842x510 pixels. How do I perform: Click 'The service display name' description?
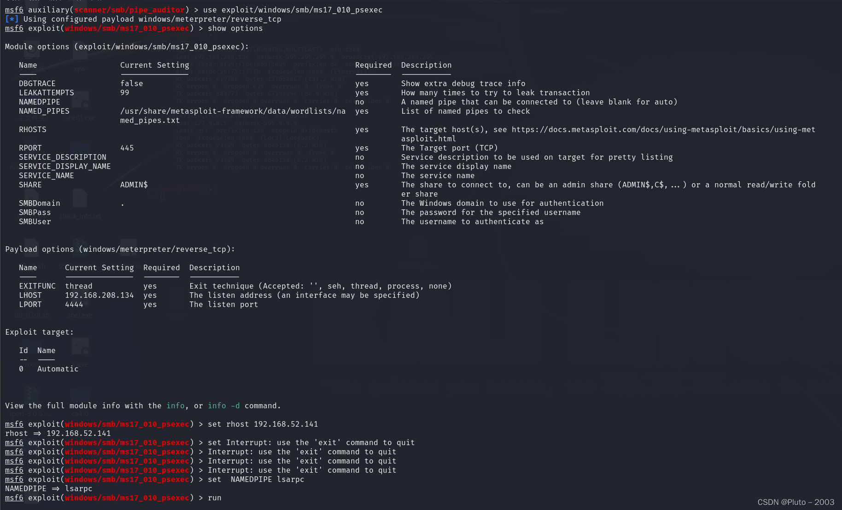click(456, 167)
